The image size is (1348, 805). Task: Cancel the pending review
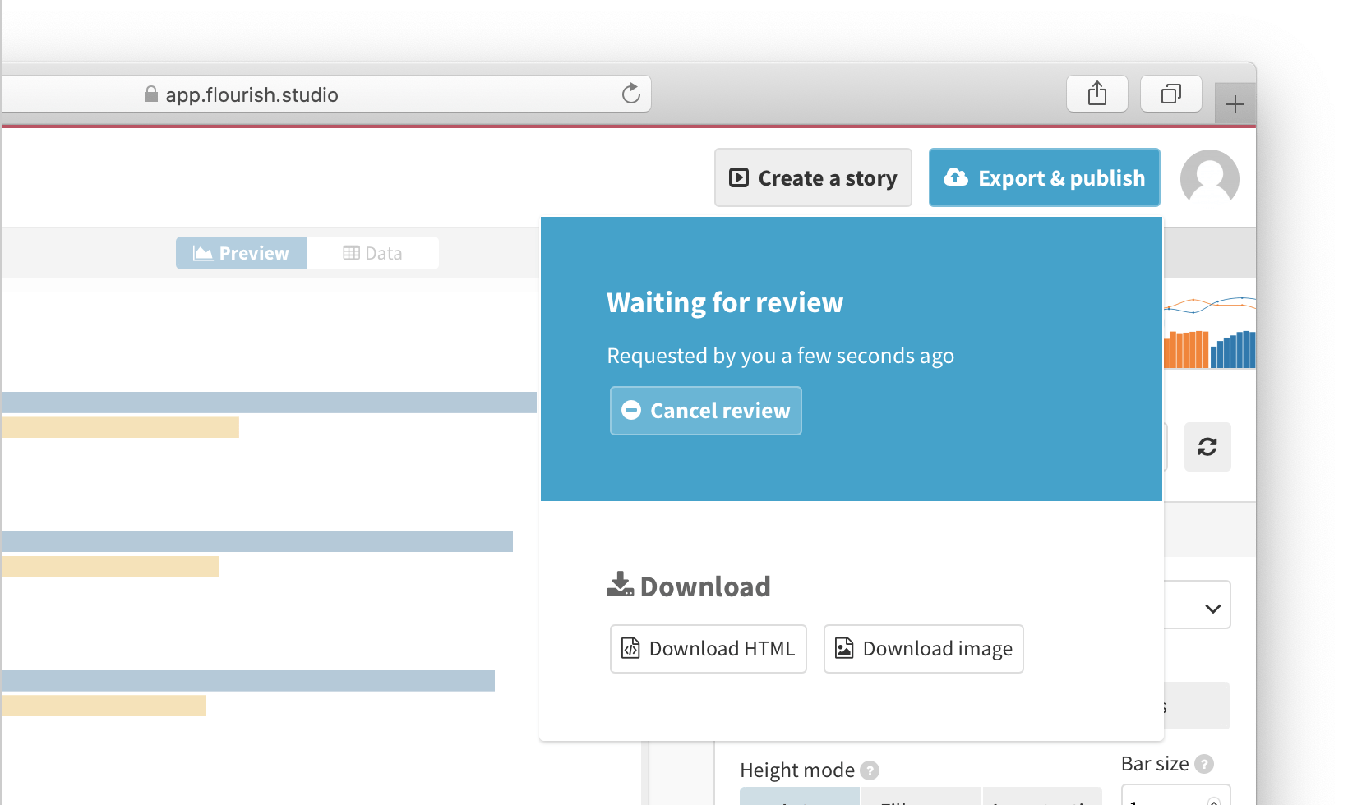pyautogui.click(x=705, y=410)
